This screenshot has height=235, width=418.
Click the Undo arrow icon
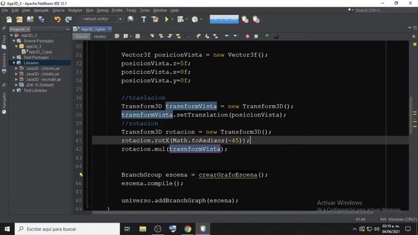[57, 20]
